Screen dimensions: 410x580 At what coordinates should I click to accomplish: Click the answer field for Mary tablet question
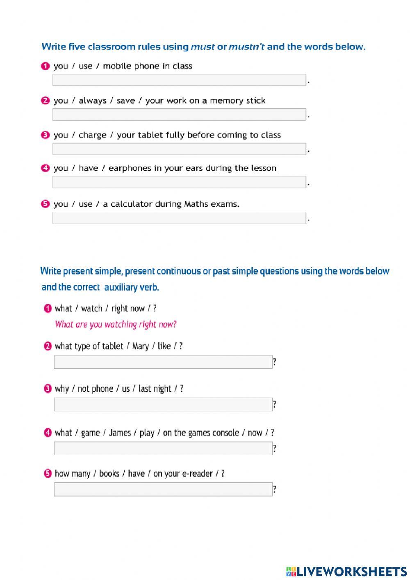click(163, 362)
